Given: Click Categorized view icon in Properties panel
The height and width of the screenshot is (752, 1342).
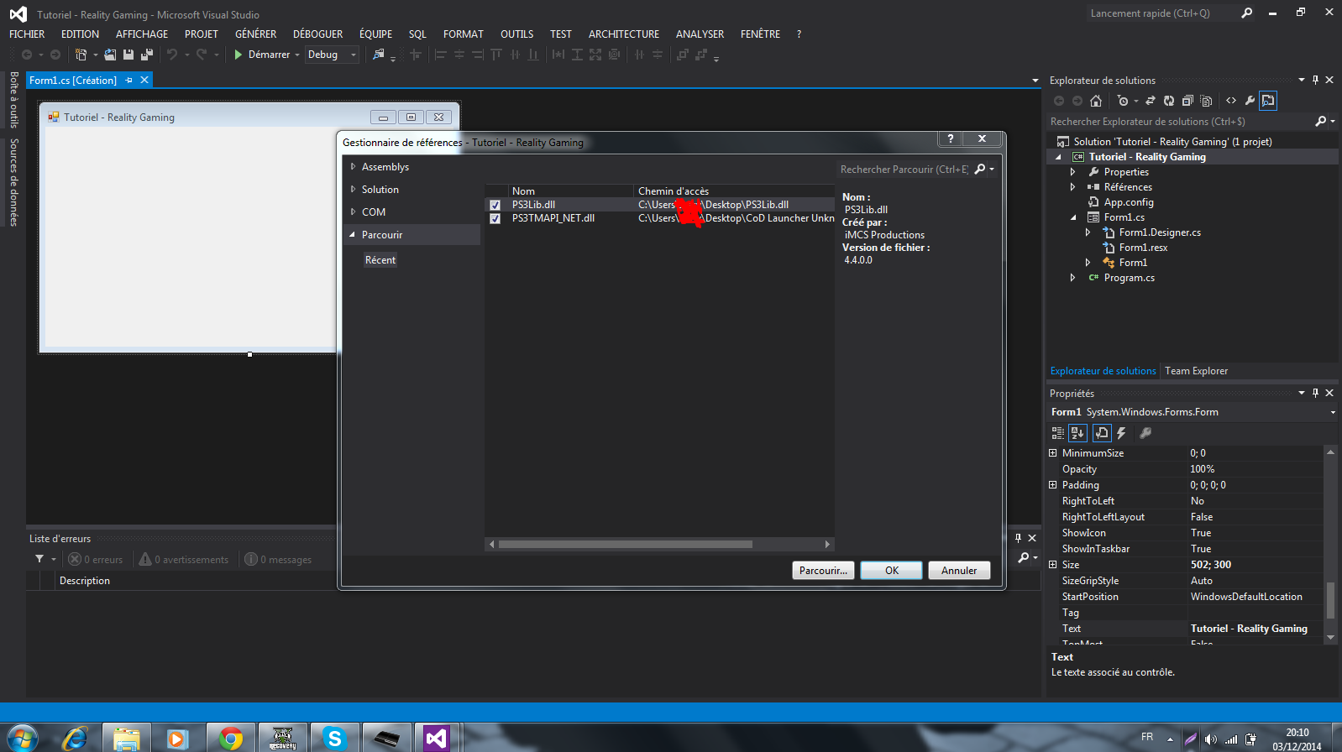Looking at the screenshot, I should pyautogui.click(x=1058, y=433).
